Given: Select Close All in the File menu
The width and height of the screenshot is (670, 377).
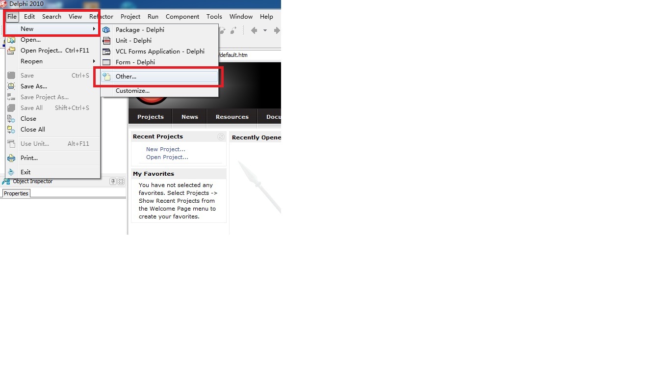Looking at the screenshot, I should coord(52,130).
